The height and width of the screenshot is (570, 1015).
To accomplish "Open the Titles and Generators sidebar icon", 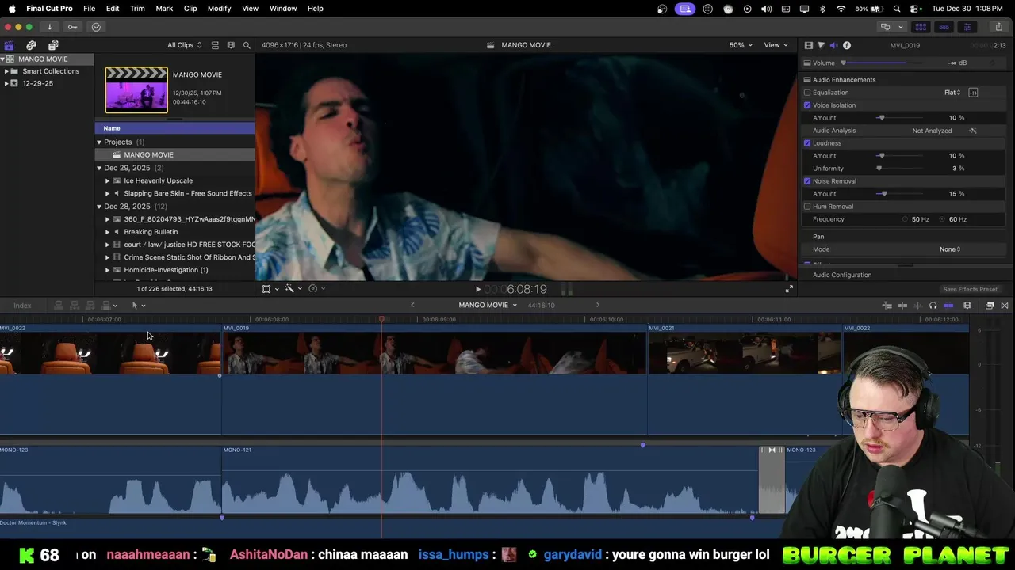I will point(53,45).
